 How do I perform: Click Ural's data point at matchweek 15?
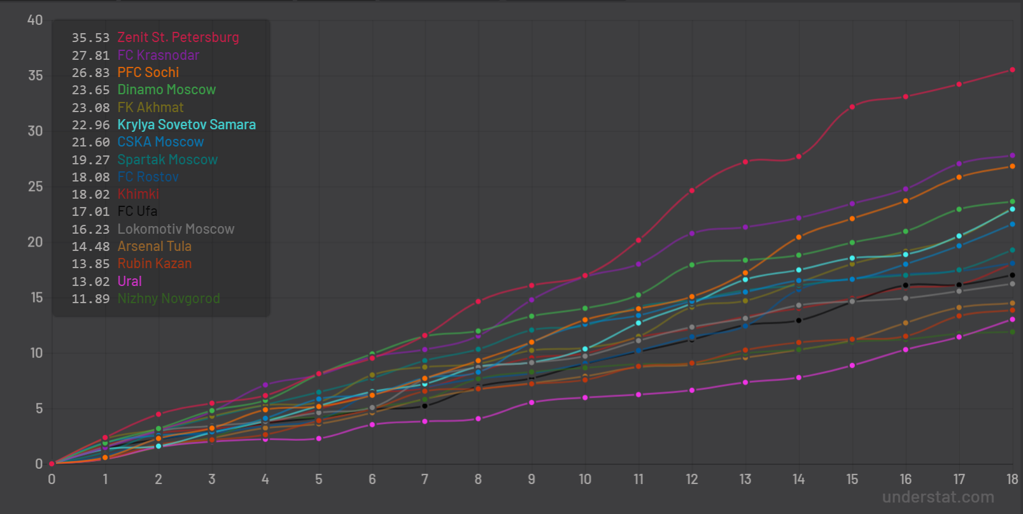point(852,366)
